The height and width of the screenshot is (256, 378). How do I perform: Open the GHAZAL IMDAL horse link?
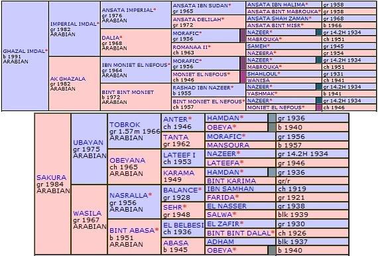pyautogui.click(x=24, y=51)
